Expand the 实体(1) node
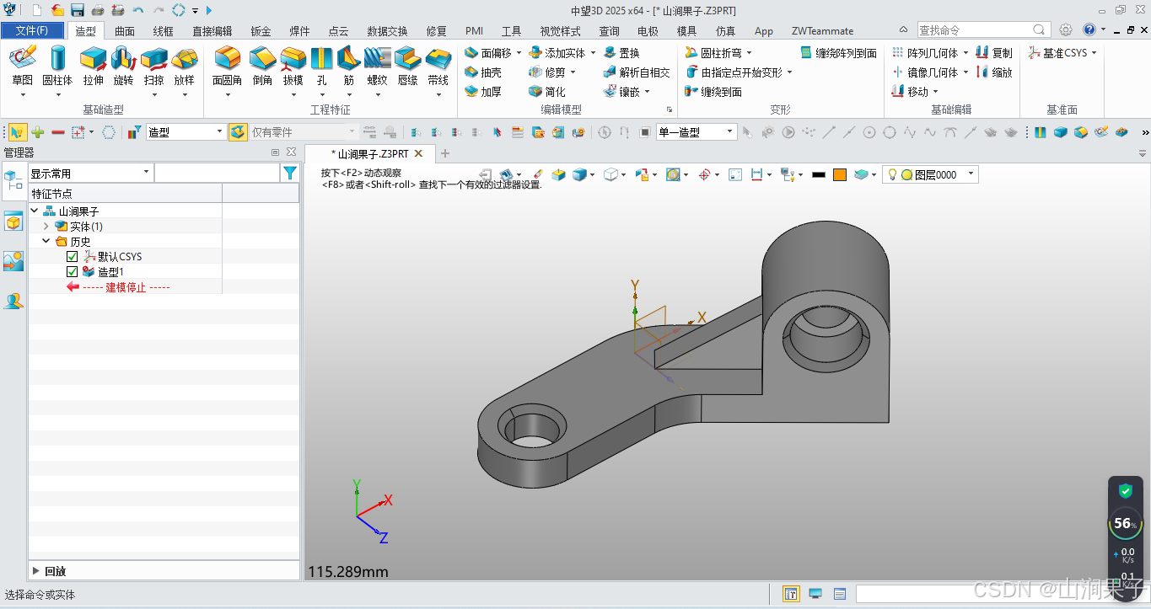This screenshot has height=609, width=1151. pos(46,226)
